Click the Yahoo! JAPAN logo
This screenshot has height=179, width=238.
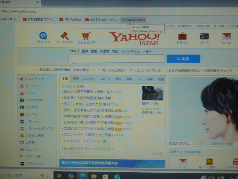(x=134, y=38)
